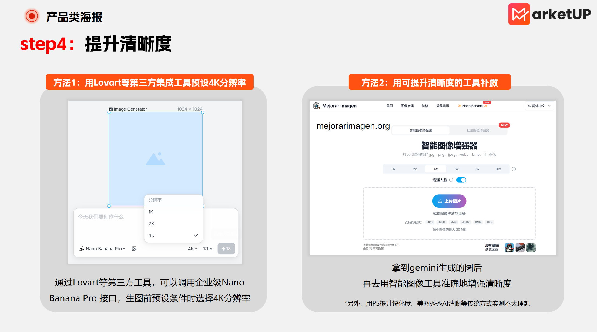Open the 隐私政策 privacy policy link
The height and width of the screenshot is (332, 597).
378,248
